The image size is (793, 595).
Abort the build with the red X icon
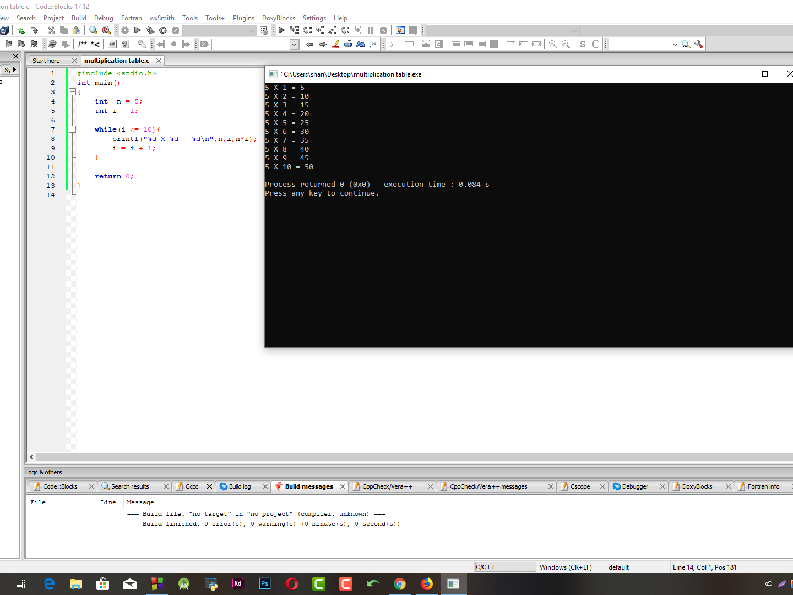pos(175,30)
